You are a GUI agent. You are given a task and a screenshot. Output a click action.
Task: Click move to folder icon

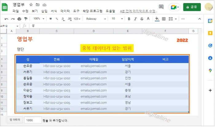pyautogui.click(x=37, y=5)
